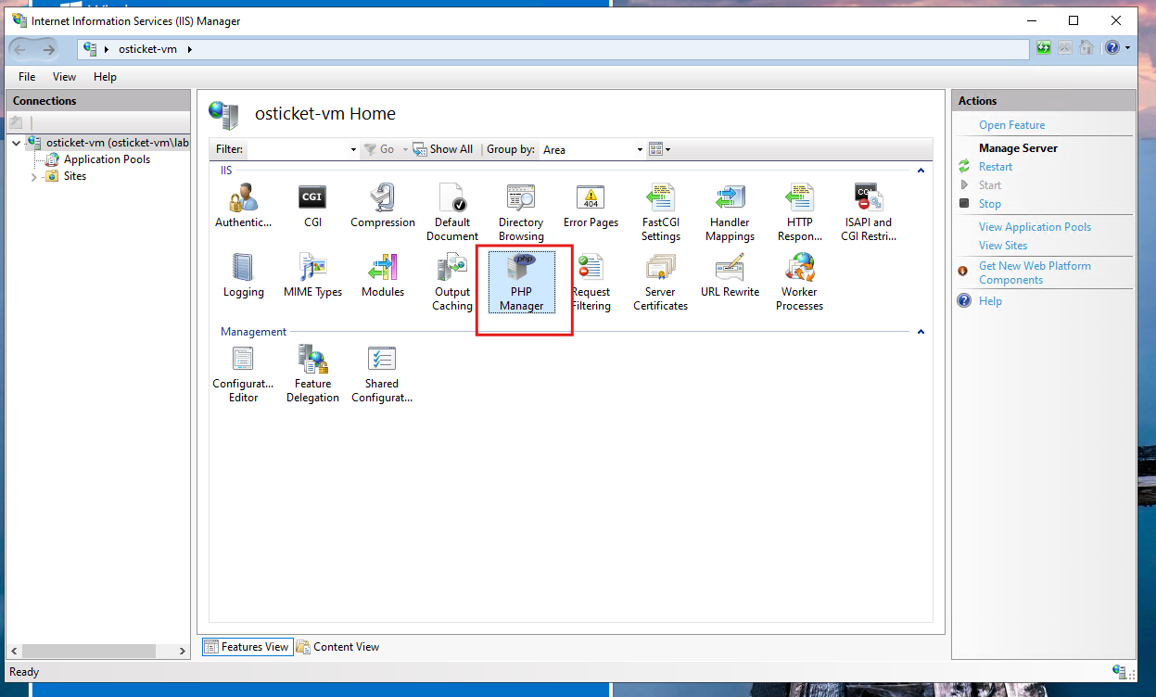This screenshot has height=697, width=1156.
Task: Open Handler Mappings feature
Action: (730, 212)
